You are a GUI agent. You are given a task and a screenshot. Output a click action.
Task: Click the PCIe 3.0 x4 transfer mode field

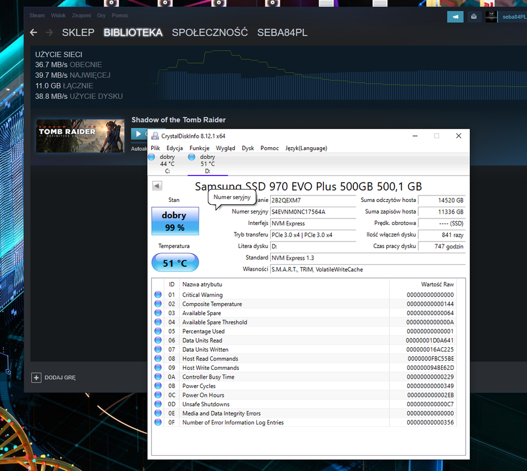coord(313,235)
